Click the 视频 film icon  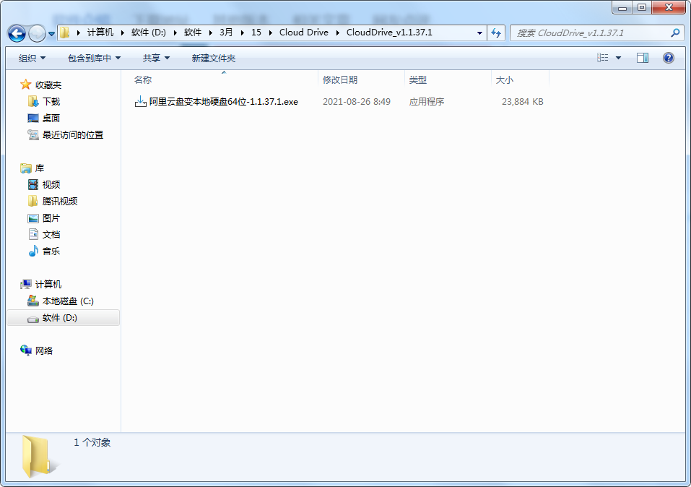tap(33, 184)
